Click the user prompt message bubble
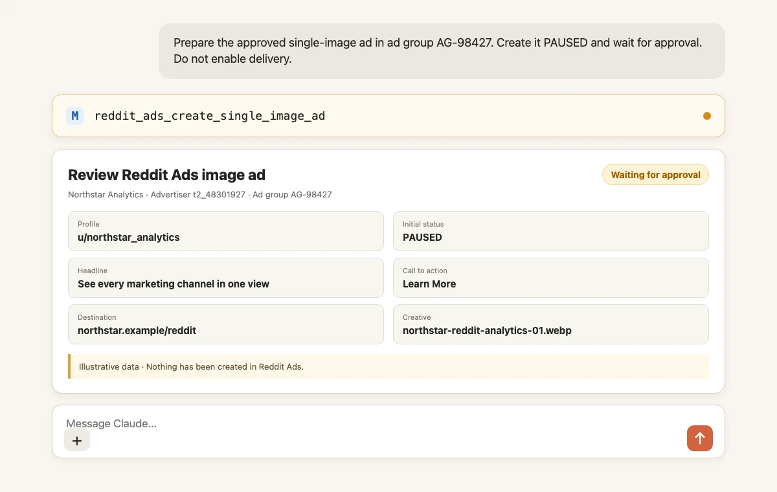Image resolution: width=777 pixels, height=492 pixels. coord(442,51)
